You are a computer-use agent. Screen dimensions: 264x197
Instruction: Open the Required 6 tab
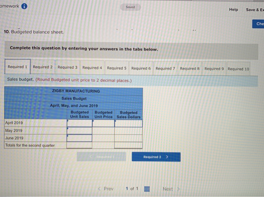click(x=141, y=68)
